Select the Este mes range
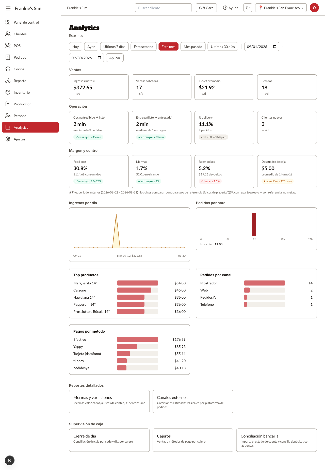The width and height of the screenshot is (325, 470). (x=169, y=46)
